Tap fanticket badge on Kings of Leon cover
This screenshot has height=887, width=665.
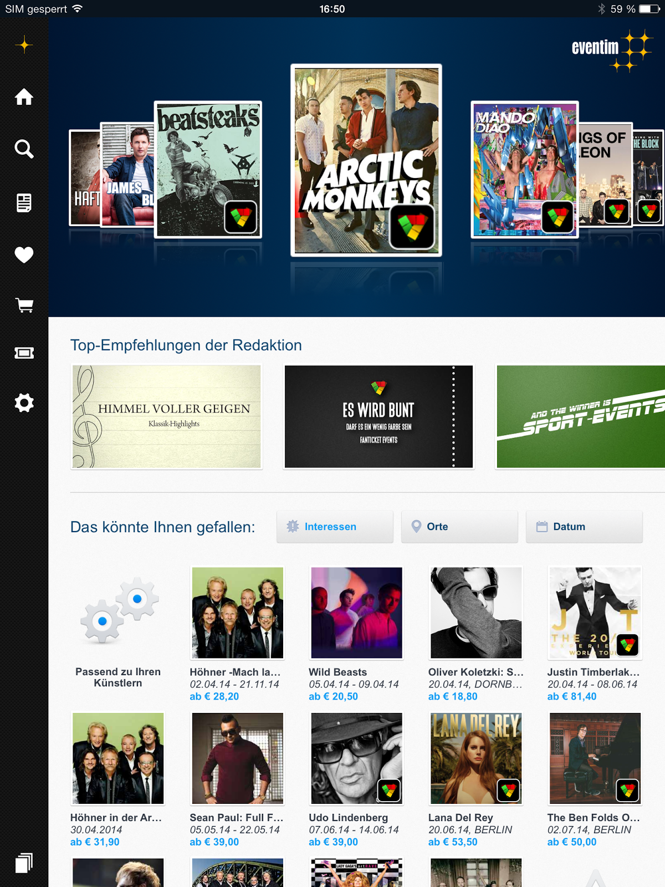pyautogui.click(x=616, y=211)
